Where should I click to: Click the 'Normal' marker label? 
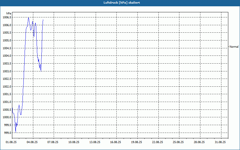pyautogui.click(x=234, y=47)
